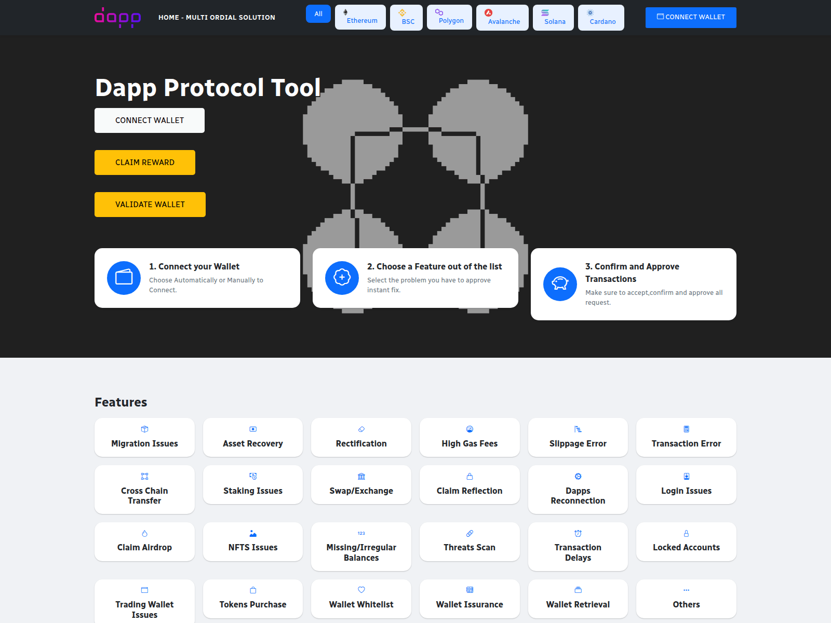The width and height of the screenshot is (831, 623).
Task: Click the Trading Wallet Issues icon
Action: 144,590
